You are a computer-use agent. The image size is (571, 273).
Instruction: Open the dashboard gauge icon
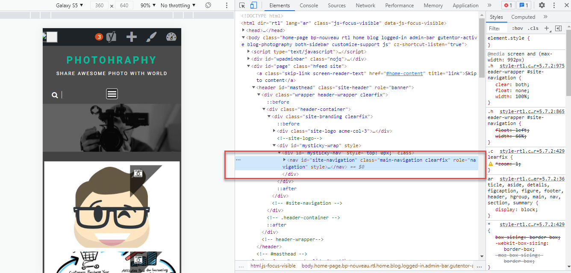tap(171, 37)
